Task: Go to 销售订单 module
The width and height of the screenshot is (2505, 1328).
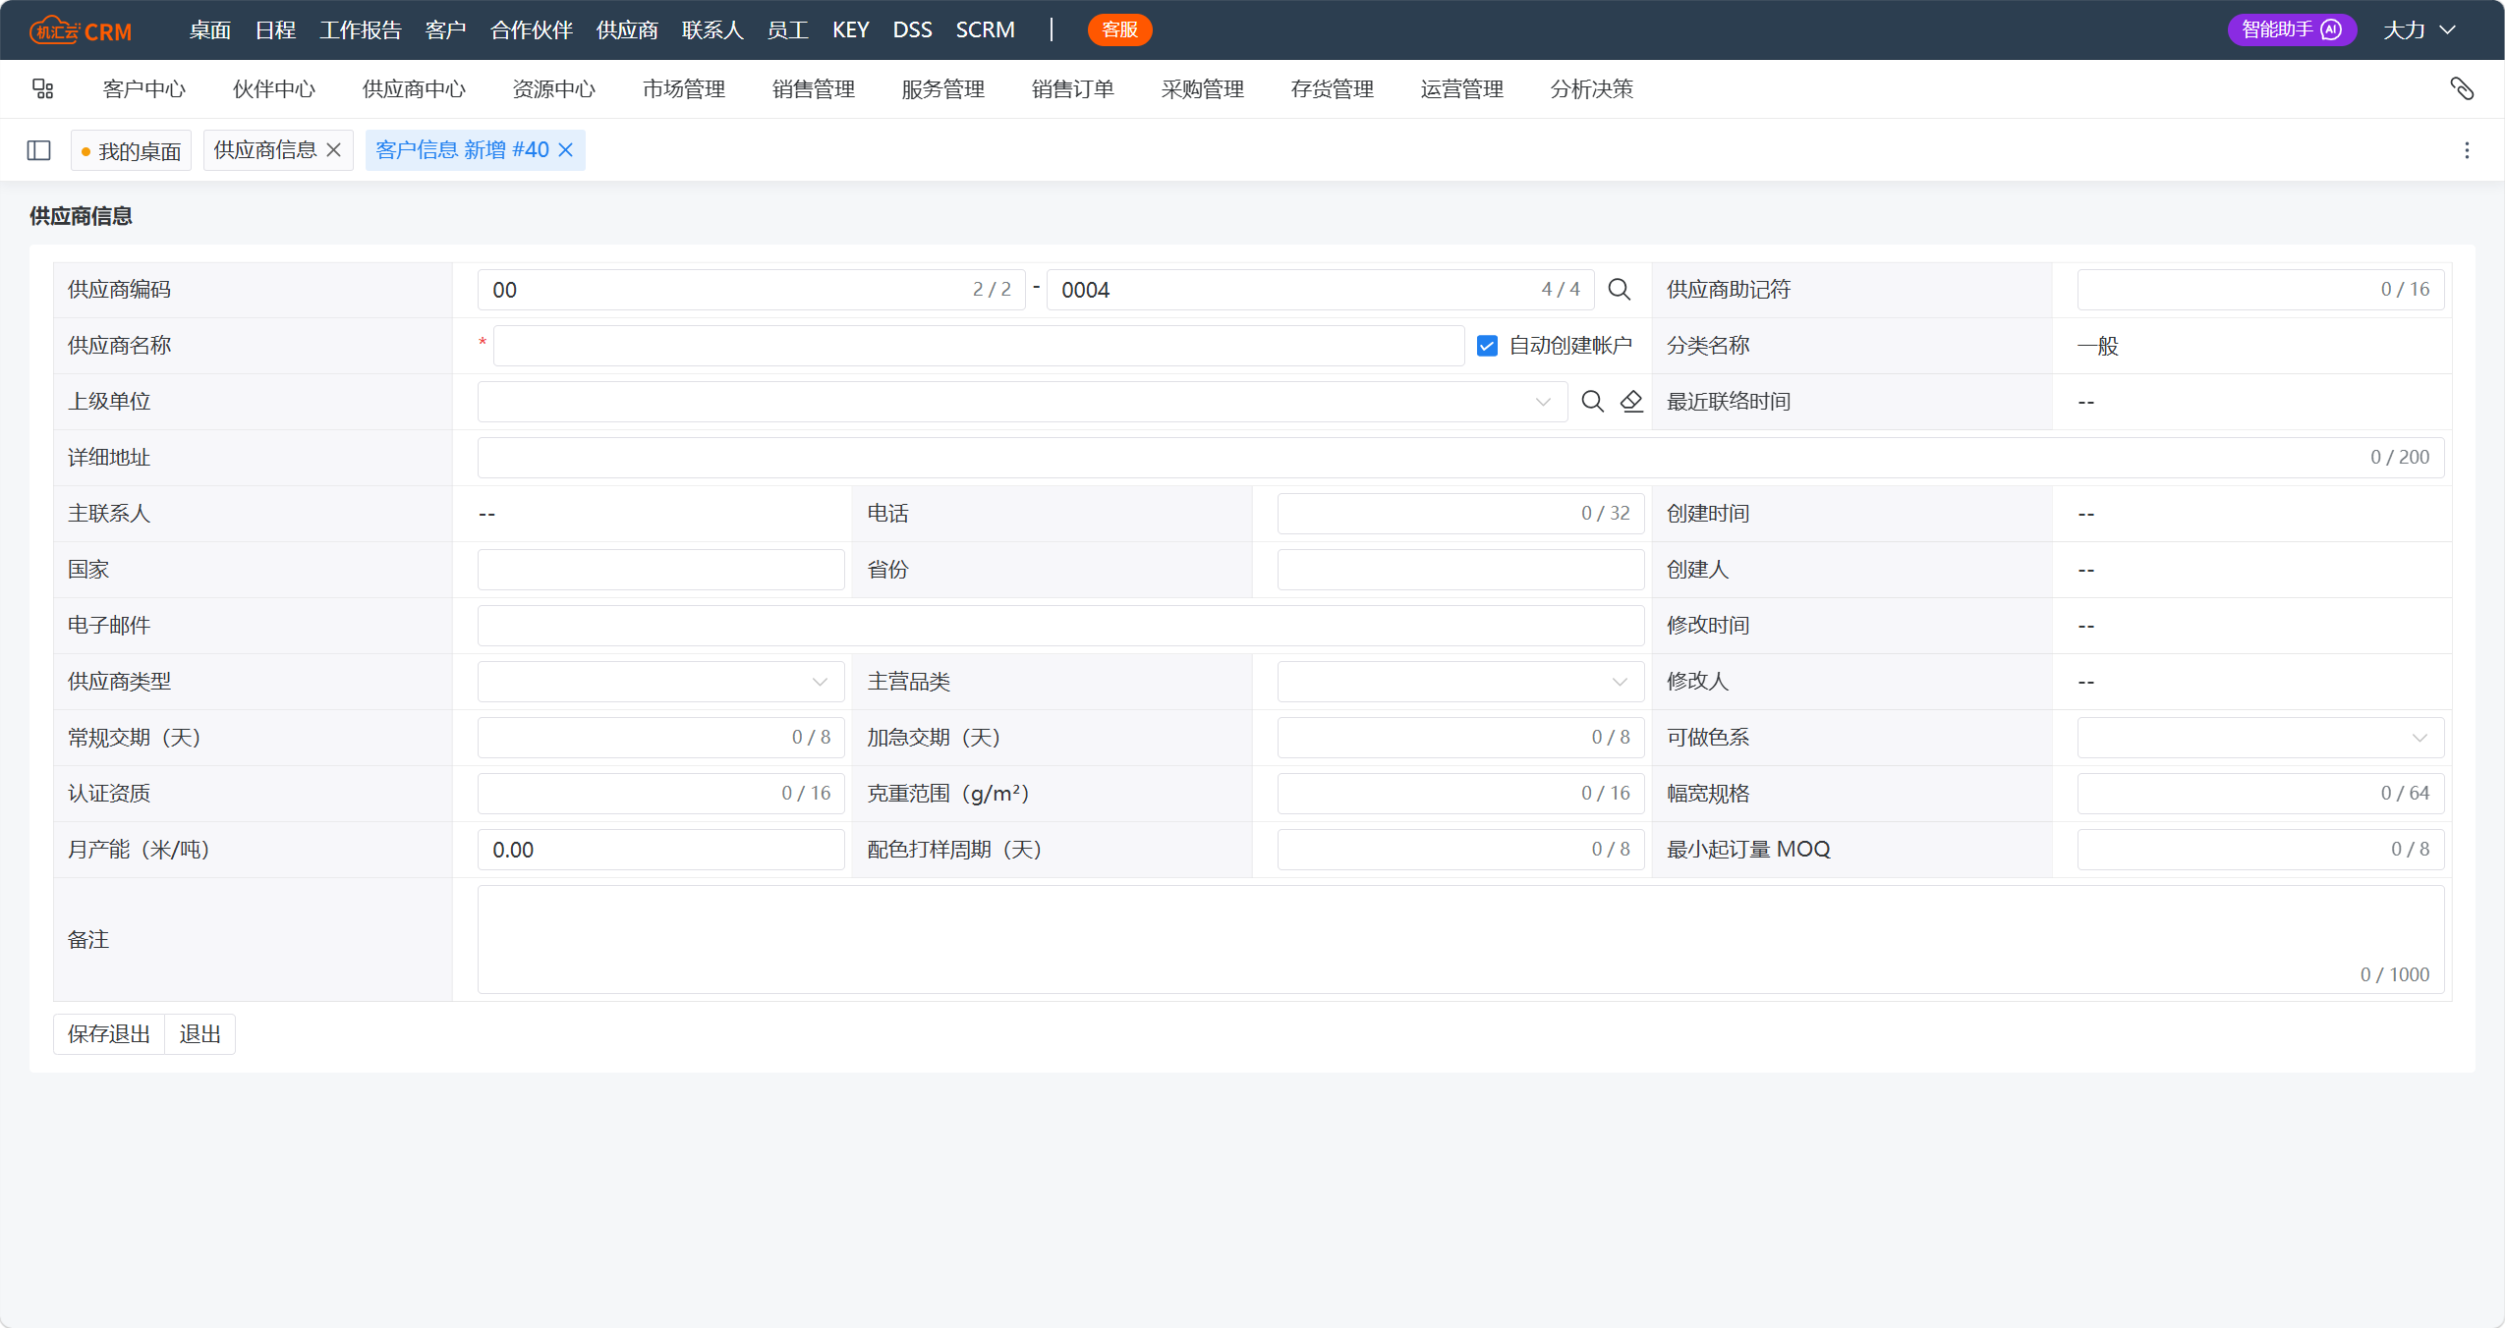Action: (x=1073, y=89)
